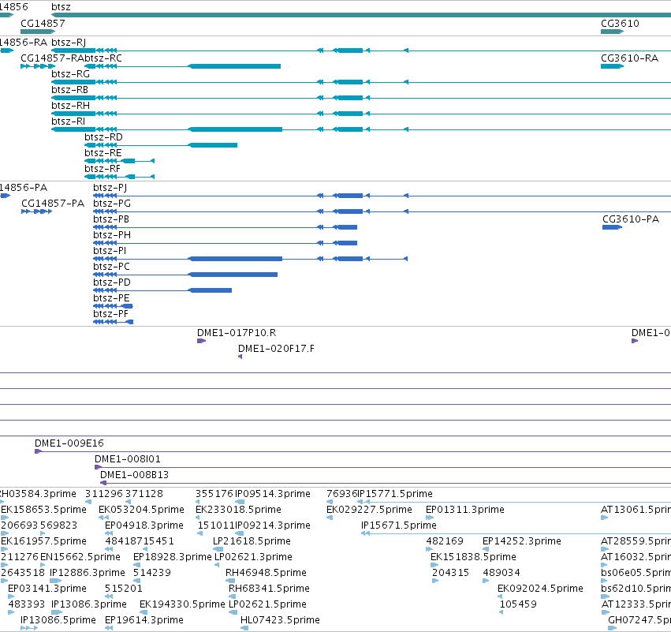This screenshot has height=632, width=671.
Task: Click the EP04918.3prime EST label
Action: (144, 525)
